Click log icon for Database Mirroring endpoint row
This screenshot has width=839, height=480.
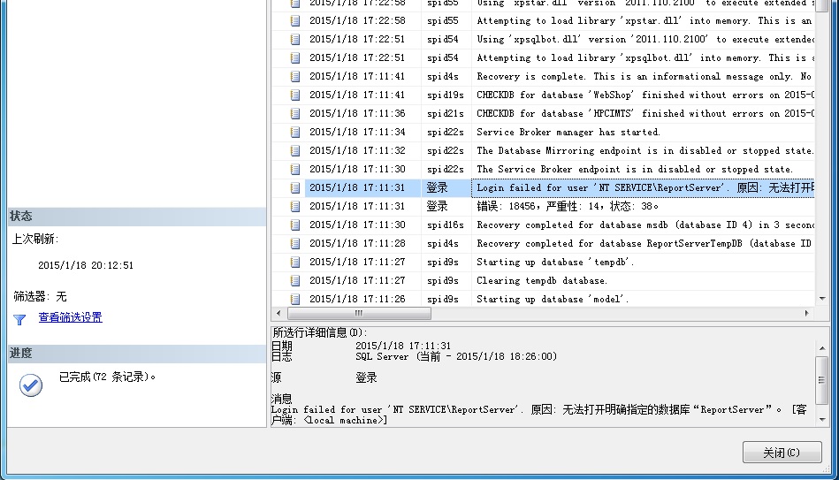coord(294,151)
